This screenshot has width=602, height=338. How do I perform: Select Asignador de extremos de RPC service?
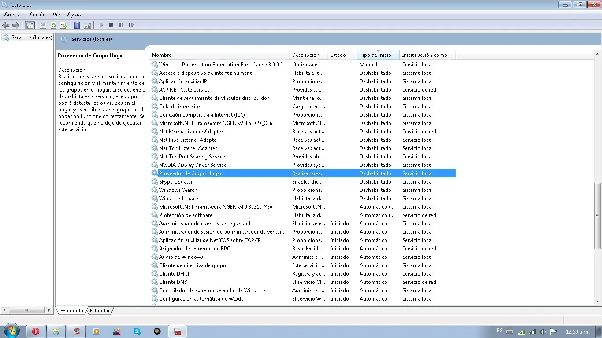point(303,249)
